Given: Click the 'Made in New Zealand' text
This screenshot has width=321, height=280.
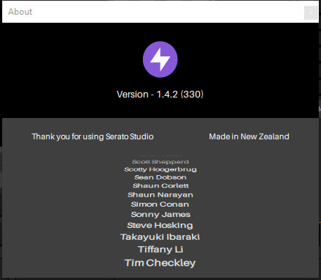Looking at the screenshot, I should pos(249,136).
